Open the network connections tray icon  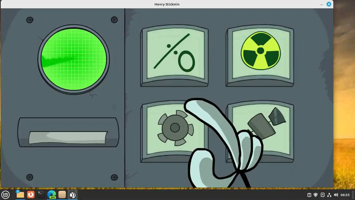pos(329,195)
